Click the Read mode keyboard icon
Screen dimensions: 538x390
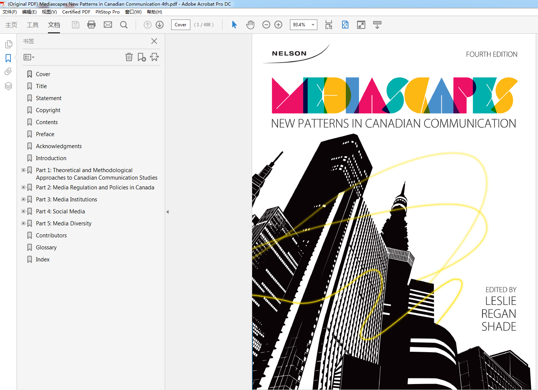pyautogui.click(x=377, y=25)
